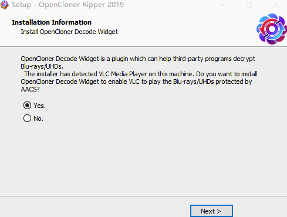The width and height of the screenshot is (287, 217).
Task: Click the "Installation Information" heading
Action: point(52,22)
